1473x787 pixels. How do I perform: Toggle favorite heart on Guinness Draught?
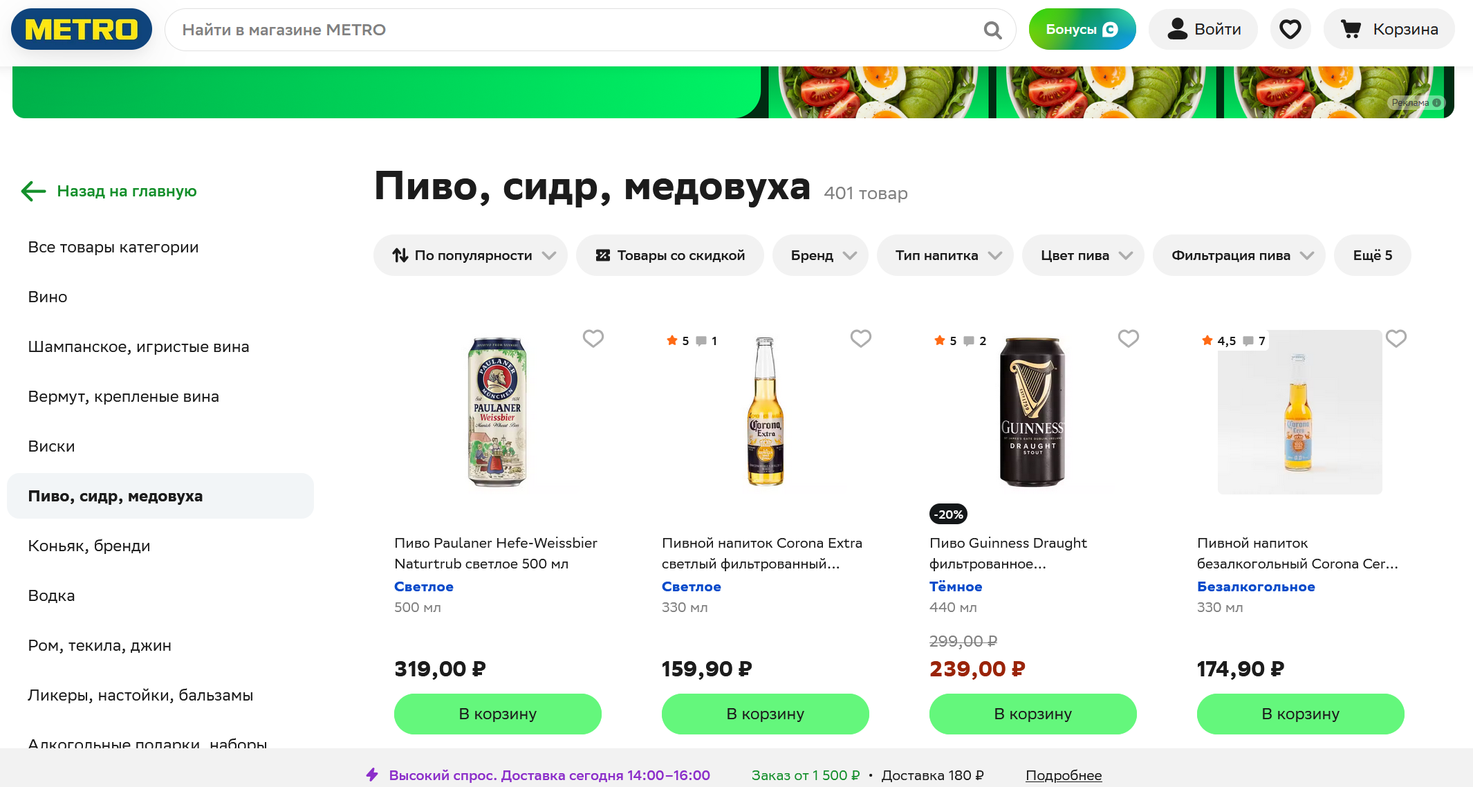point(1129,338)
